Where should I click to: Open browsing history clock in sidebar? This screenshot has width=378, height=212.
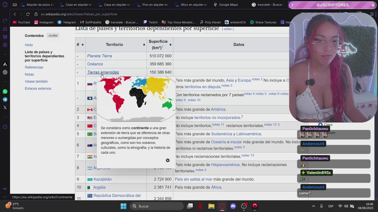point(5,127)
